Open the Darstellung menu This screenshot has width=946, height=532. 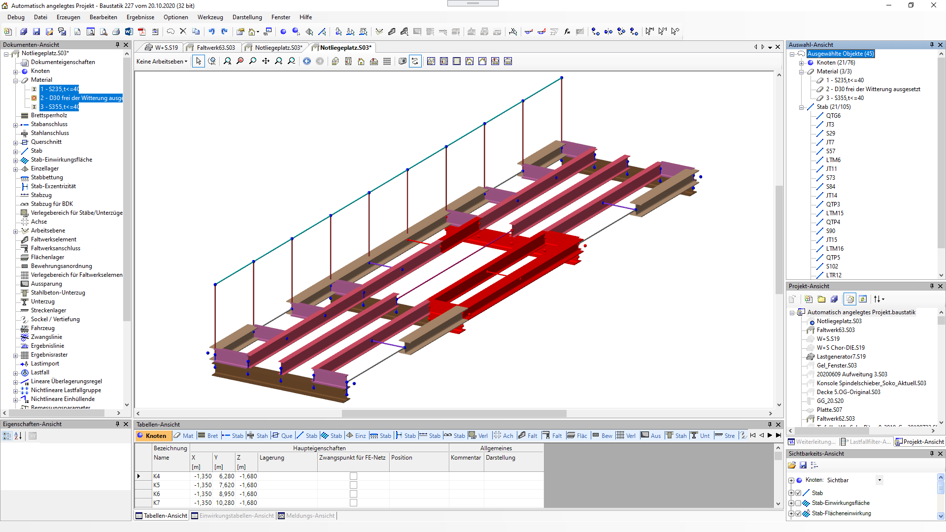tap(247, 17)
